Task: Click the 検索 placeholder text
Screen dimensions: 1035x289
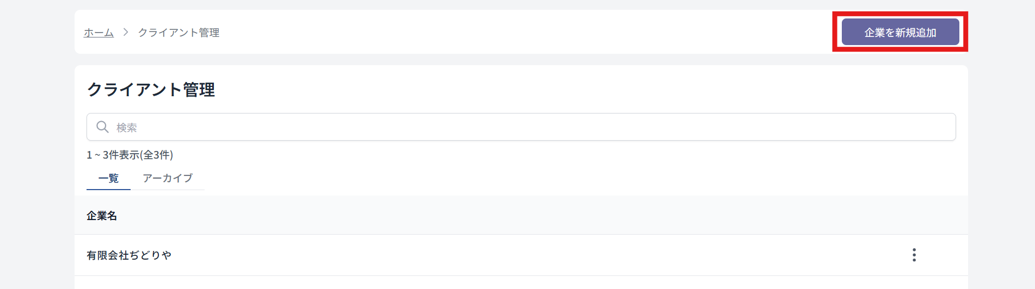Action: pyautogui.click(x=127, y=128)
